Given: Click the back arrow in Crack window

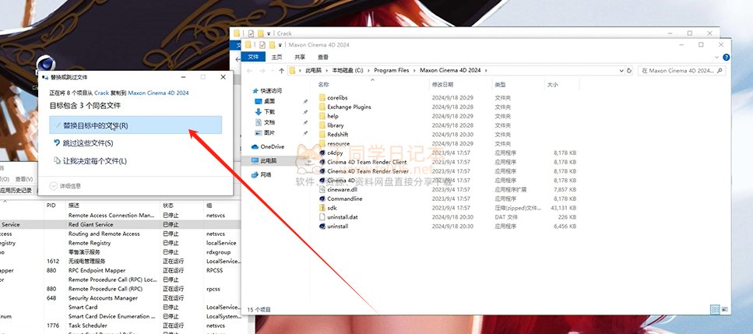Looking at the screenshot, I should [238, 59].
